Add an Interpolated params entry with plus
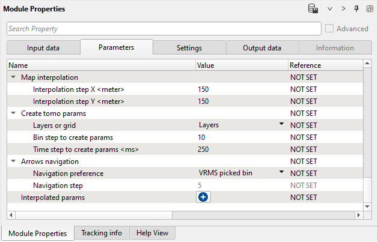This screenshot has width=378, height=242. [x=203, y=197]
